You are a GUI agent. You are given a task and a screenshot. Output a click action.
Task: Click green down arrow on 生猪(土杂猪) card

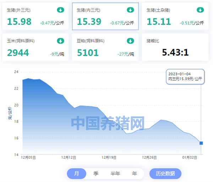coord(200,10)
